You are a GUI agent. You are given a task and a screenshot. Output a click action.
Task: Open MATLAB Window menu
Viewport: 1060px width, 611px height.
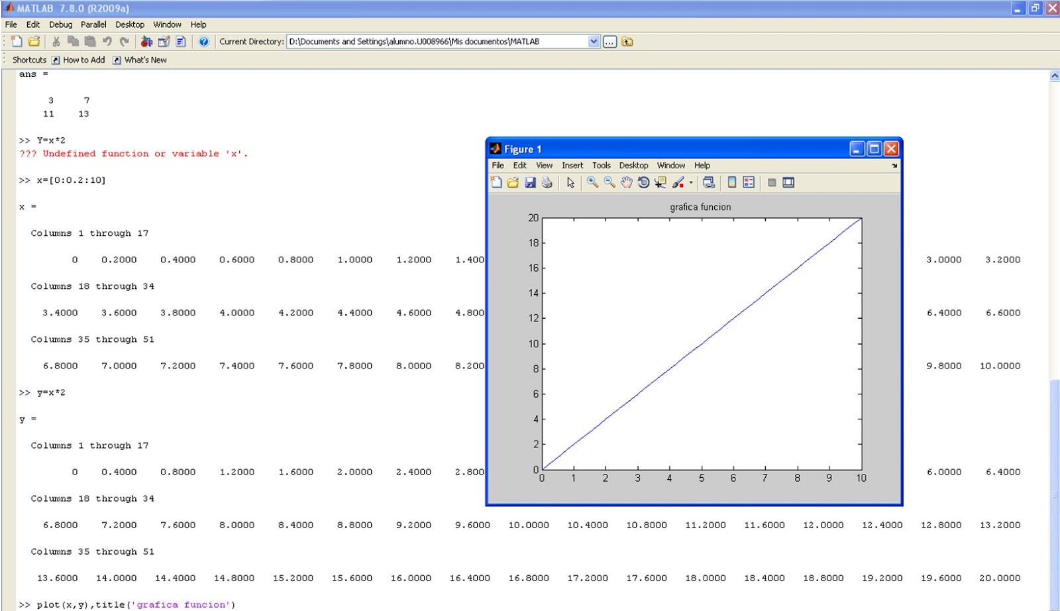(x=167, y=25)
